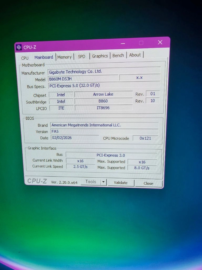Select the Model field B860M DS3H
This screenshot has height=270, width=202.
click(x=83, y=79)
